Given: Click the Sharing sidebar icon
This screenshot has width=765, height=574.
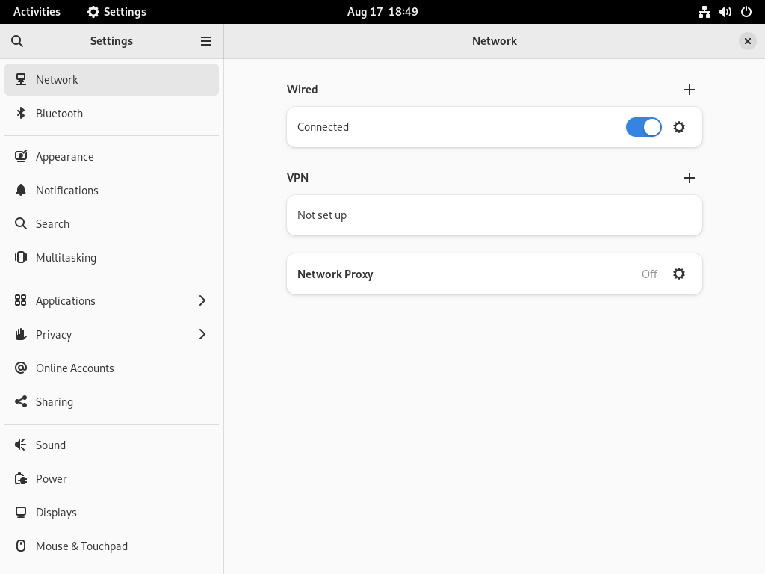Looking at the screenshot, I should (x=20, y=401).
